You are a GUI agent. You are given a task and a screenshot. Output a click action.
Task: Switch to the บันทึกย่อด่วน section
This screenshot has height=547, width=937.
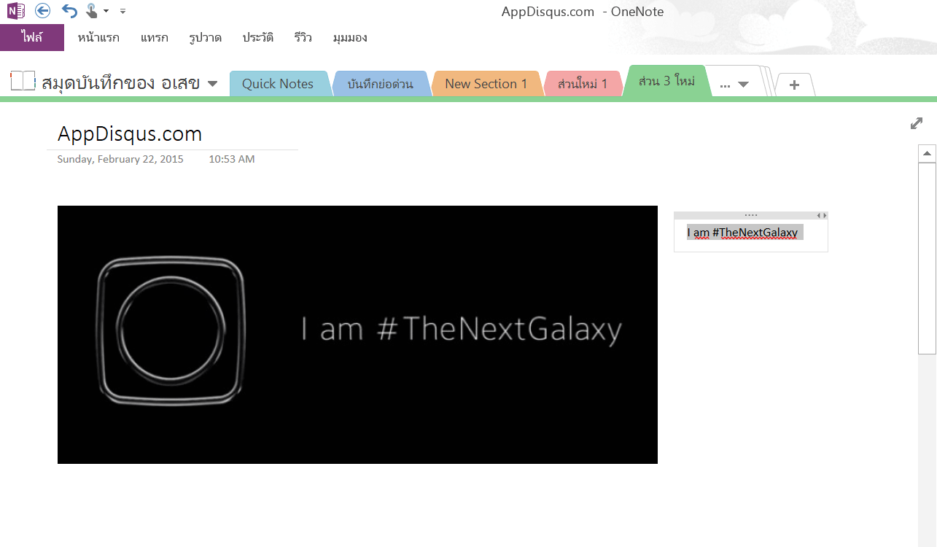pyautogui.click(x=381, y=84)
